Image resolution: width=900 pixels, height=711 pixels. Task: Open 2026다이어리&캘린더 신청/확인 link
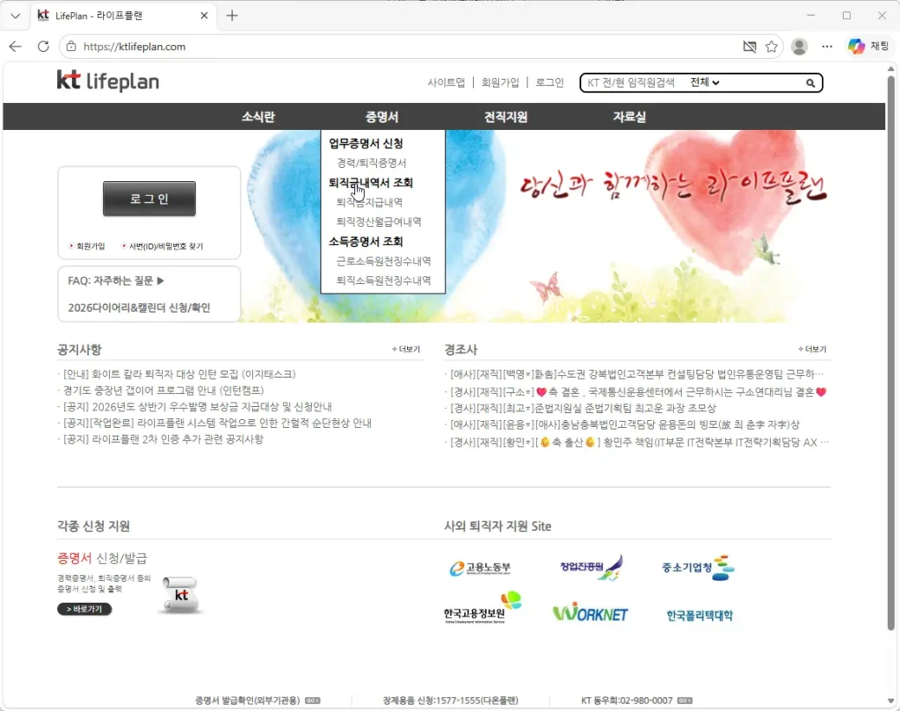(x=139, y=308)
